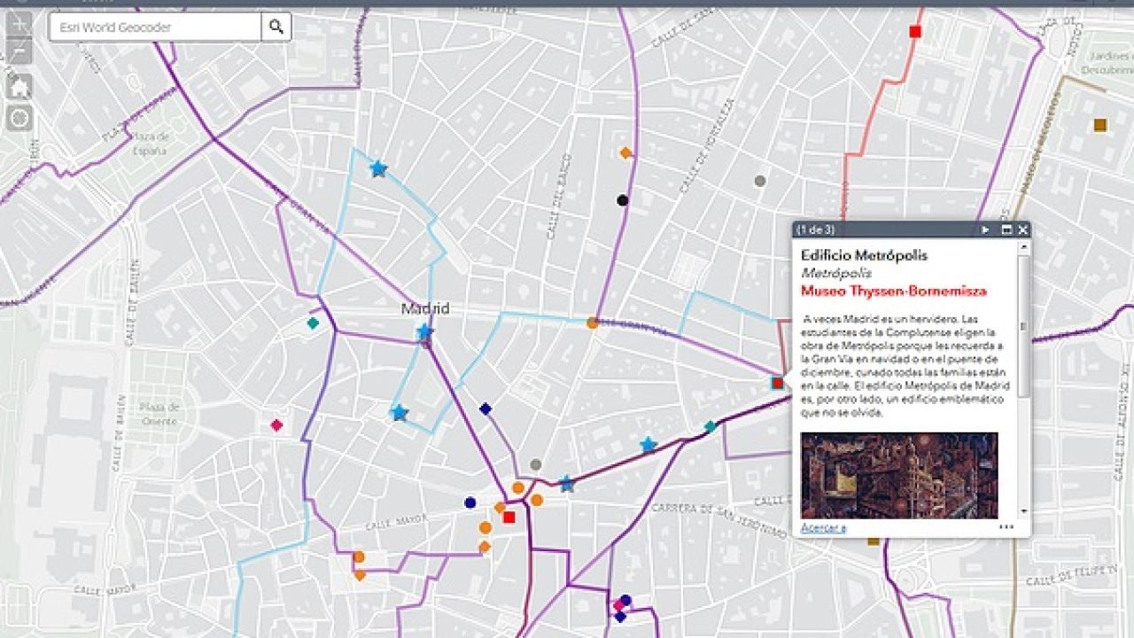Open the popup's three-dots options menu
Image resolution: width=1134 pixels, height=638 pixels.
(x=1006, y=527)
